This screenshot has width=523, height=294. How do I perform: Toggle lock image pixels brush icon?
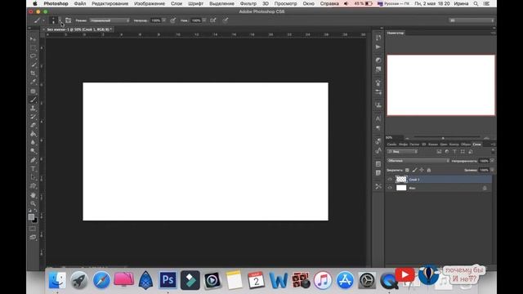414,170
